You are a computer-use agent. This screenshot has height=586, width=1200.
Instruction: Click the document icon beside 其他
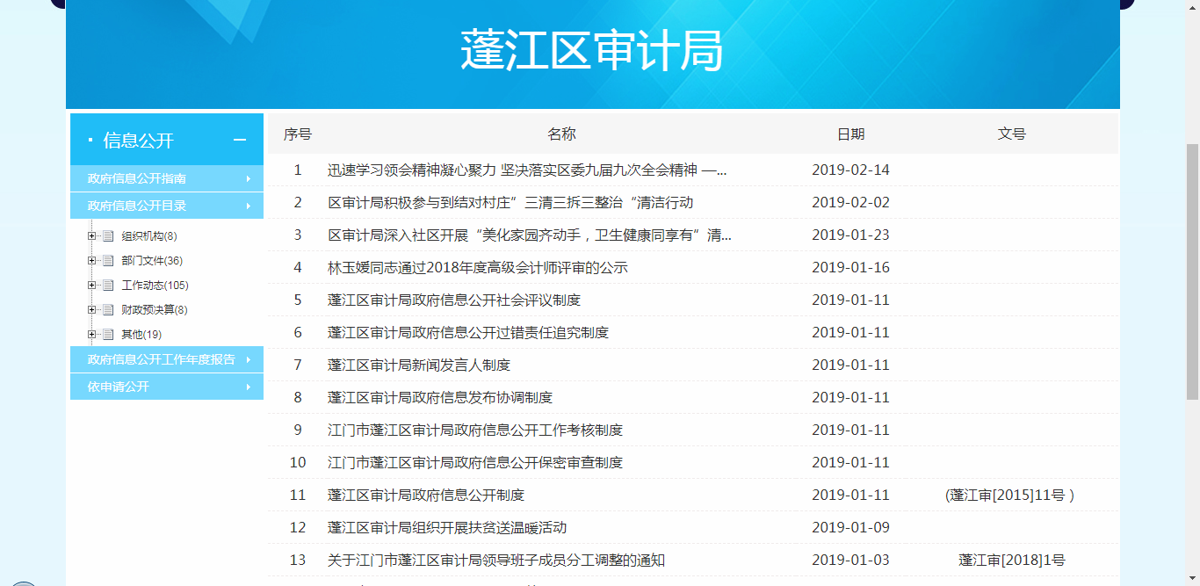(x=108, y=335)
